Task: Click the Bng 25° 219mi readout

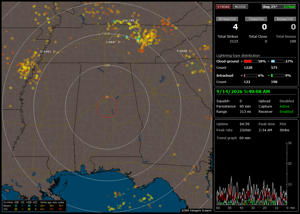Action: click(279, 7)
